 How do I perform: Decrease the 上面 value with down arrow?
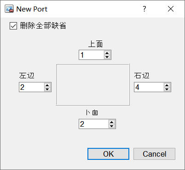pyautogui.click(x=107, y=57)
